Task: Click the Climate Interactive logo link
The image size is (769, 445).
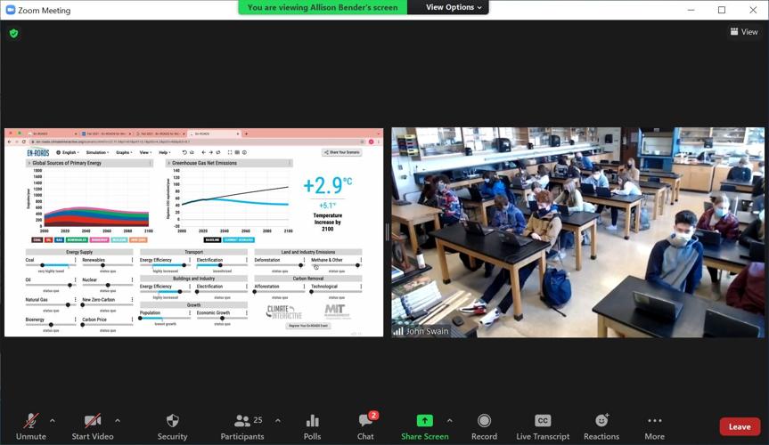Action: point(284,311)
